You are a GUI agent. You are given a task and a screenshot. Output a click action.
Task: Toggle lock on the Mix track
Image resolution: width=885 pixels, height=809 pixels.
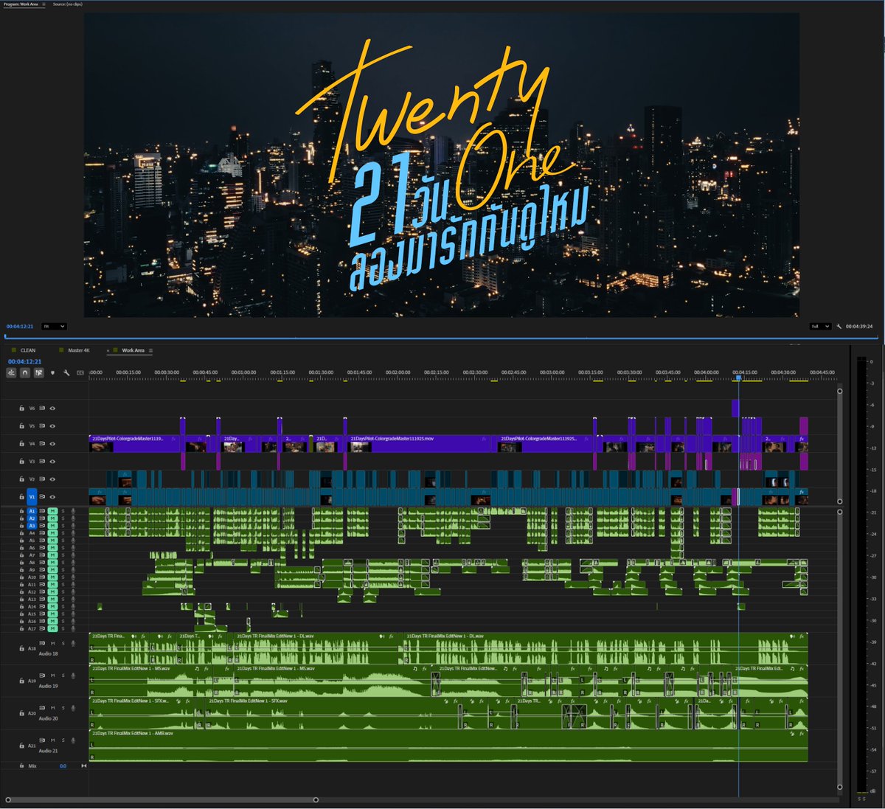pos(21,765)
